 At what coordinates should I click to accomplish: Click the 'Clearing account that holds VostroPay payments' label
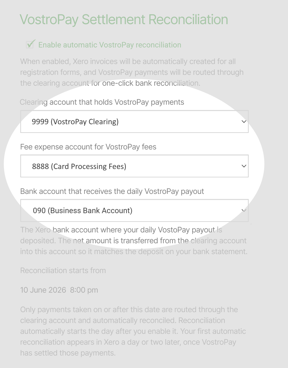point(102,102)
